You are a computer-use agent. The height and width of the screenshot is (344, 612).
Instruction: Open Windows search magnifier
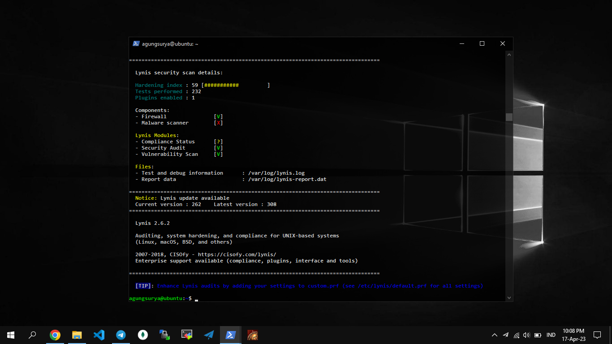[33, 335]
